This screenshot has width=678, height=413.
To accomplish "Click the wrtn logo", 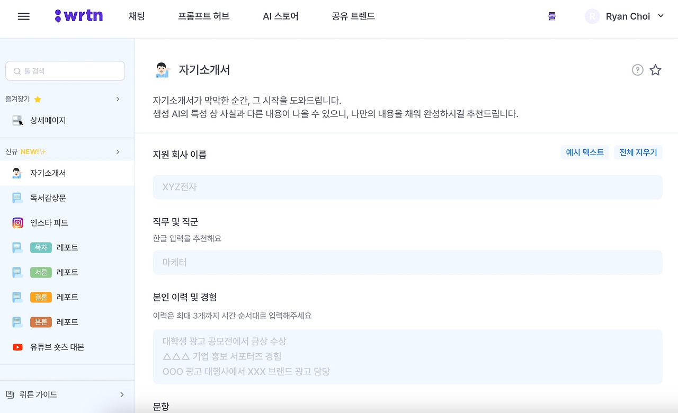I will (x=78, y=15).
